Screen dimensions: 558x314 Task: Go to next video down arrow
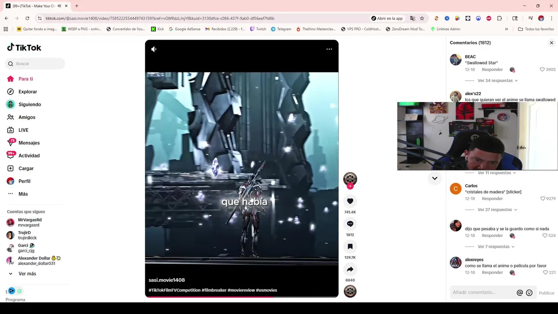(435, 178)
